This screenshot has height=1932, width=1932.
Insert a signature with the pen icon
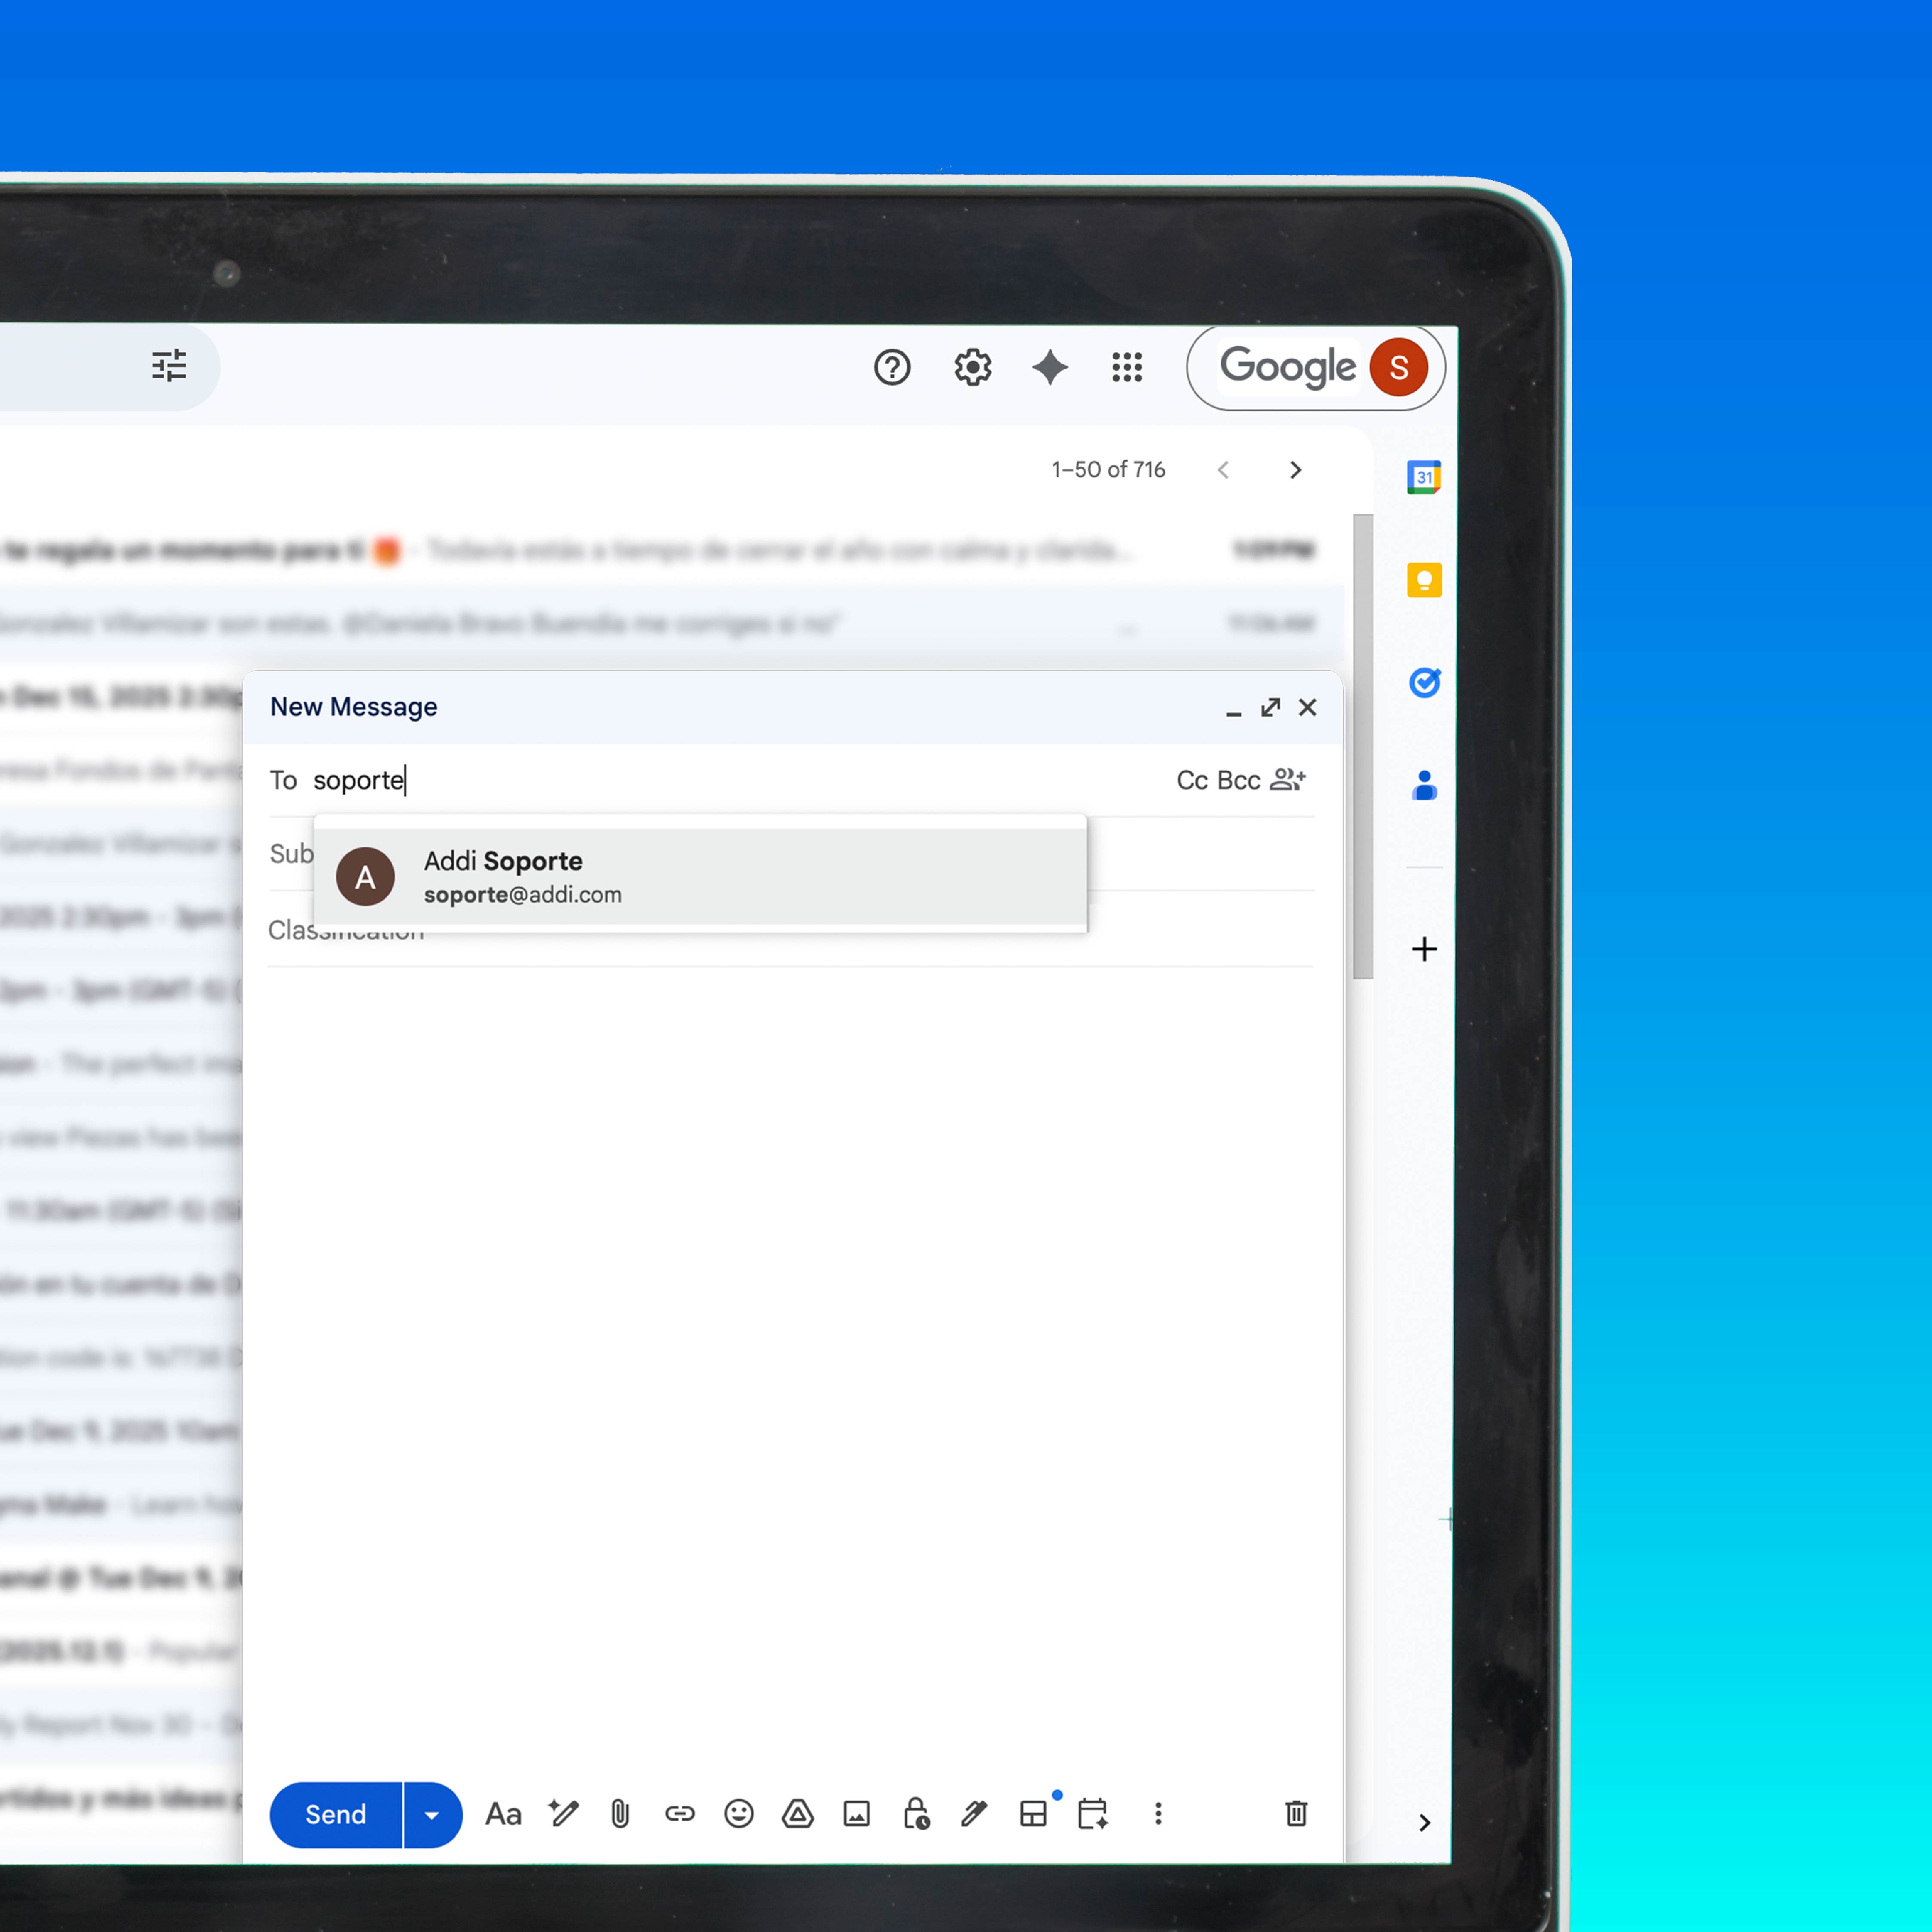click(974, 1813)
